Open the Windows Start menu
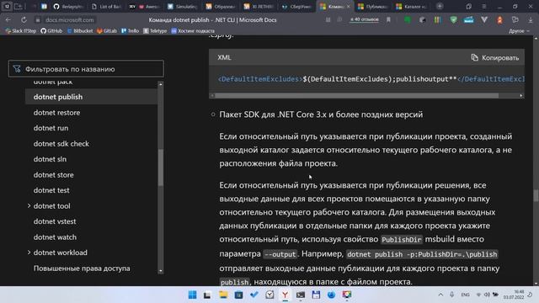This screenshot has width=539, height=303. tap(193, 295)
